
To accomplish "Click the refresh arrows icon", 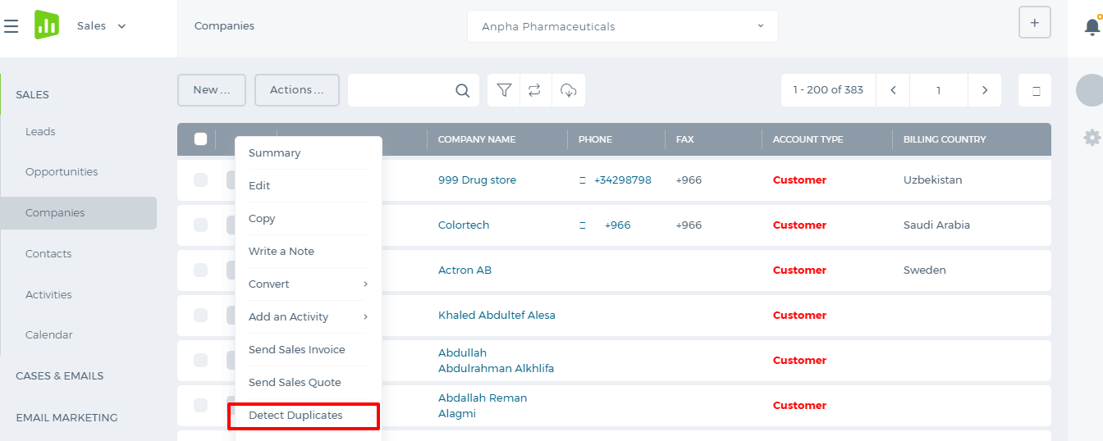I will [x=535, y=90].
